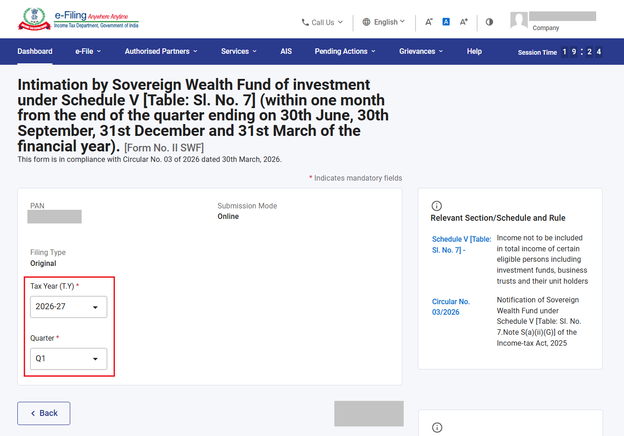Click the increase font size icon
The width and height of the screenshot is (624, 436).
click(x=464, y=22)
